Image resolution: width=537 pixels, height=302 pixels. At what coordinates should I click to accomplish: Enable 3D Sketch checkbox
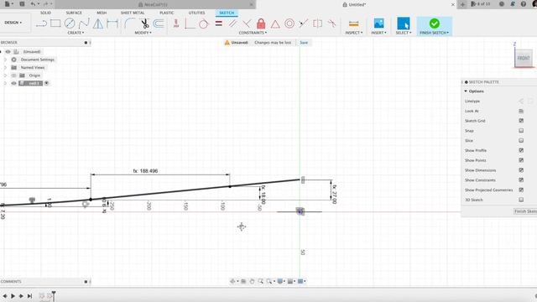point(521,200)
